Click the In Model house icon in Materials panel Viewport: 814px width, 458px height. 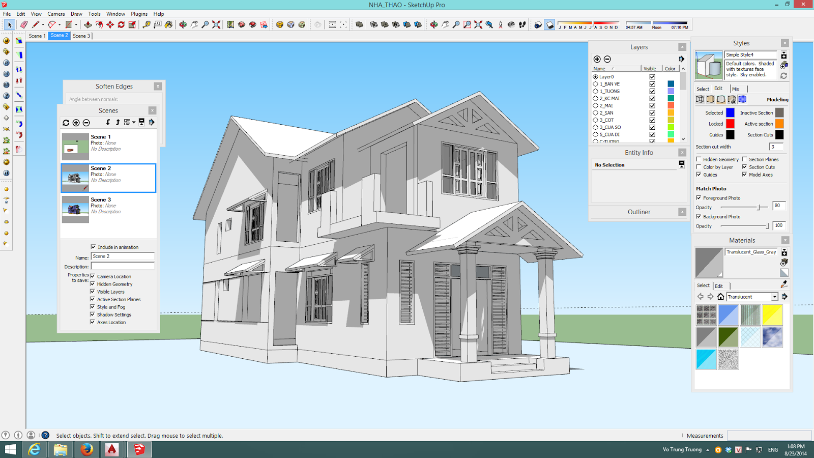(720, 296)
